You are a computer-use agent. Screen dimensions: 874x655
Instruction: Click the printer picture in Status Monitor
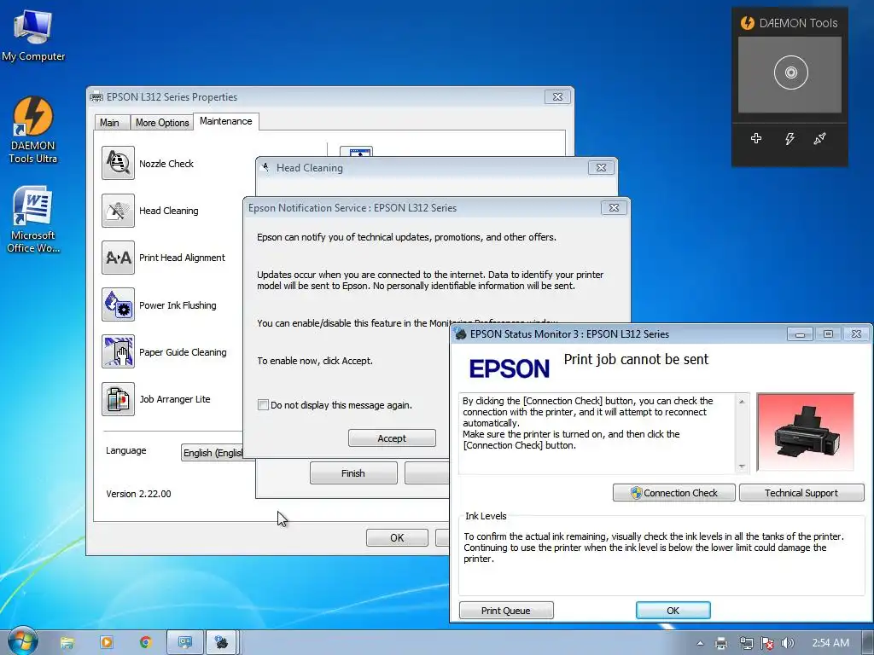(805, 432)
